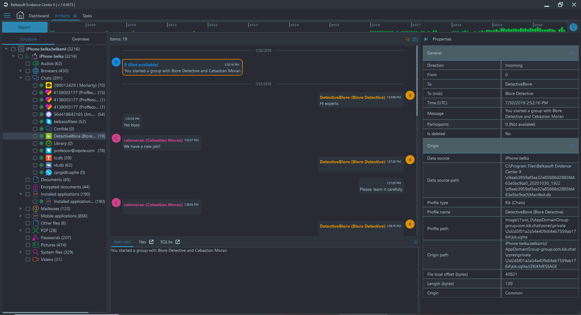The image size is (581, 315).
Task: Click the Browsers globe icon
Action: click(x=36, y=71)
